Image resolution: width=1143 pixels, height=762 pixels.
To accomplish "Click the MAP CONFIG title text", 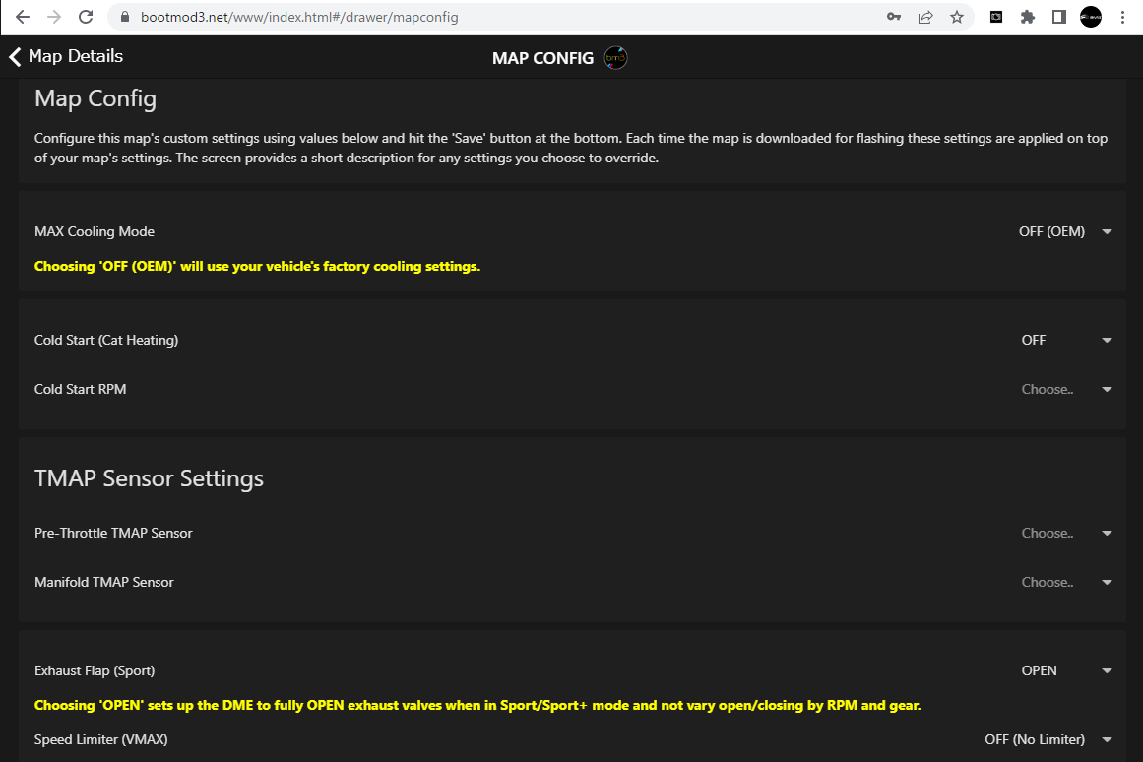I will click(543, 58).
